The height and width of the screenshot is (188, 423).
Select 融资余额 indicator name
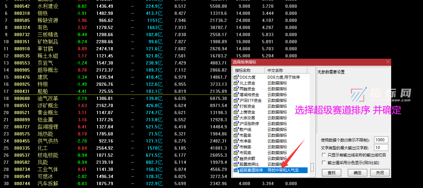click(x=247, y=159)
